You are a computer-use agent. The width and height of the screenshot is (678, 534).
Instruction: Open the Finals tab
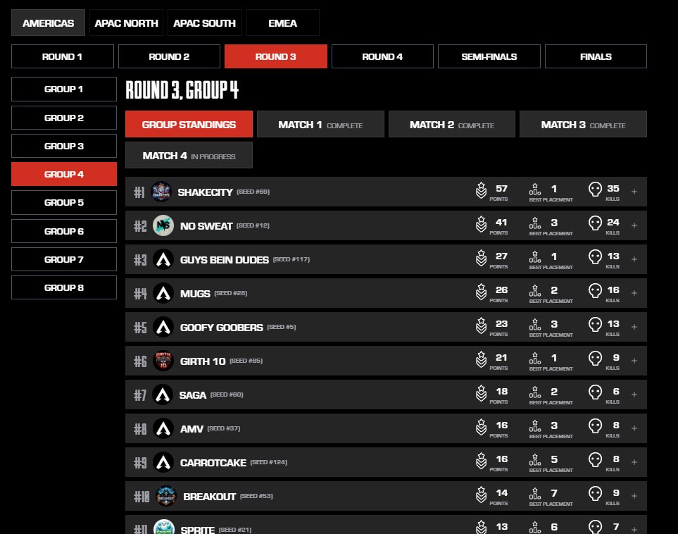click(x=596, y=56)
